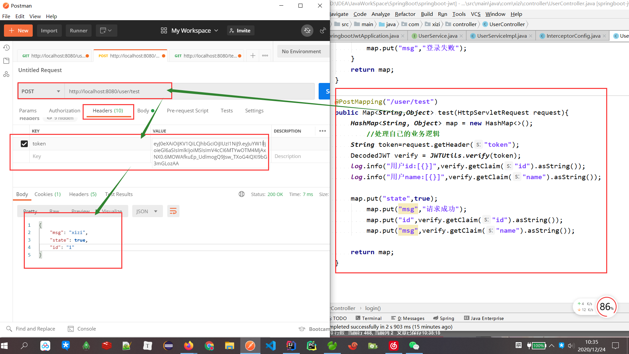Open Spring tool window in IntelliJ
The image size is (629, 354).
[444, 318]
